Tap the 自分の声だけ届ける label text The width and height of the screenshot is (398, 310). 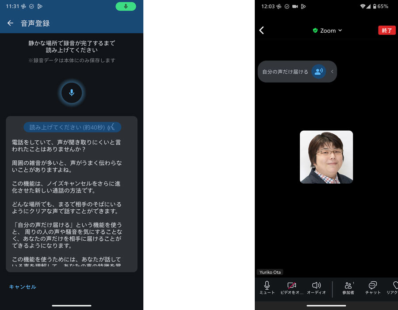coord(285,72)
